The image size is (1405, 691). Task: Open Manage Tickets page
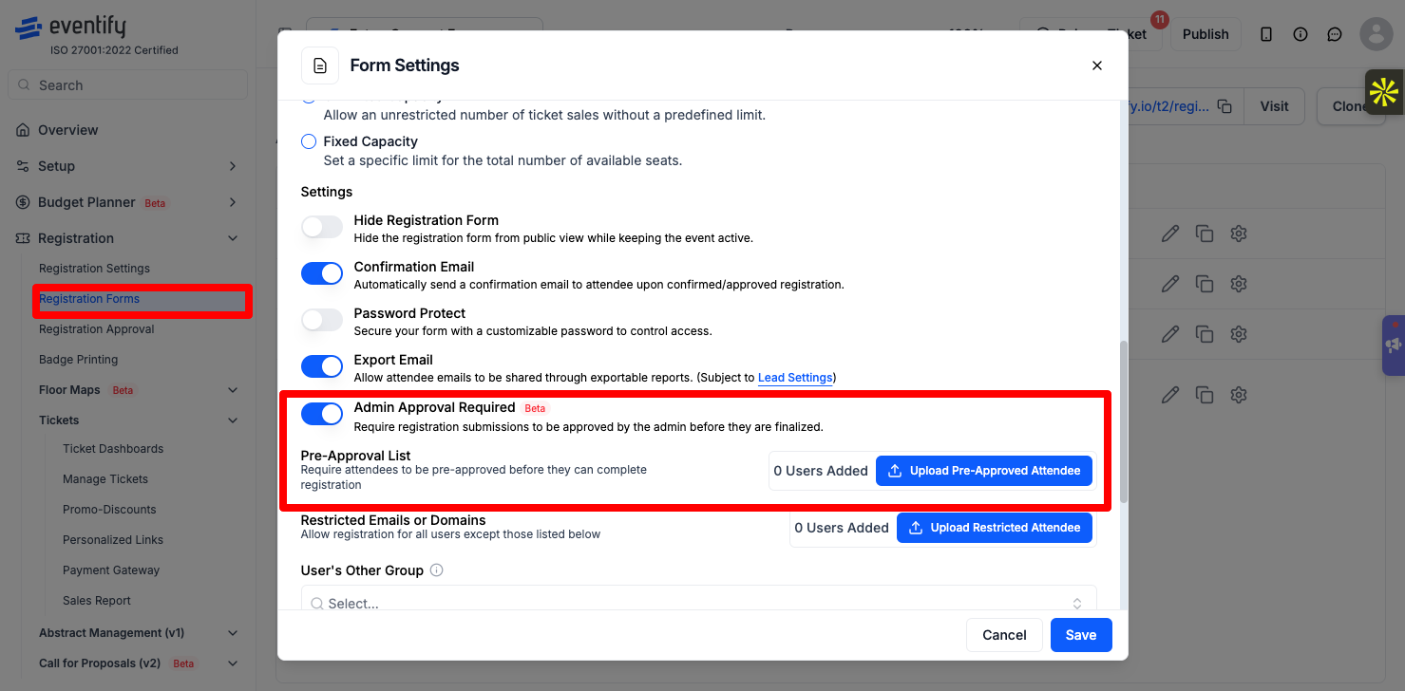point(105,479)
